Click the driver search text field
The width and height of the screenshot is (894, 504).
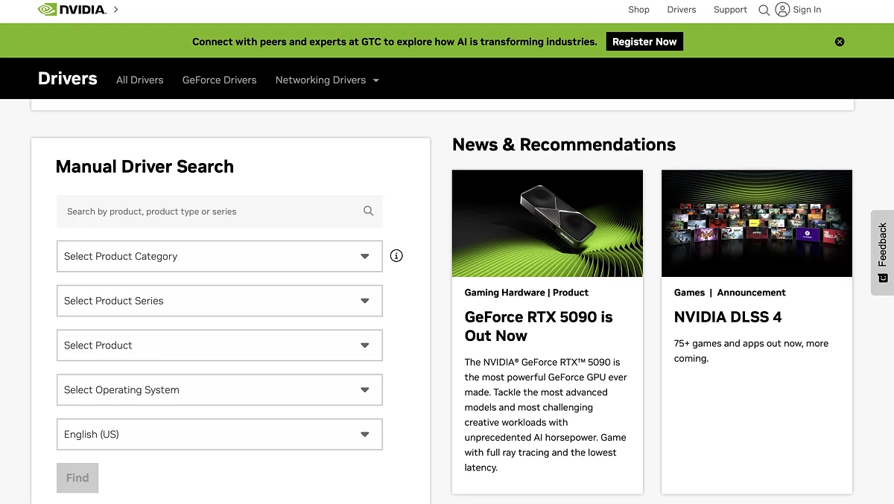(220, 211)
